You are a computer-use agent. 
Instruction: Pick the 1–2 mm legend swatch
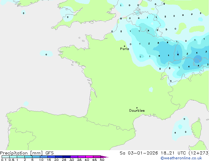click(21, 157)
